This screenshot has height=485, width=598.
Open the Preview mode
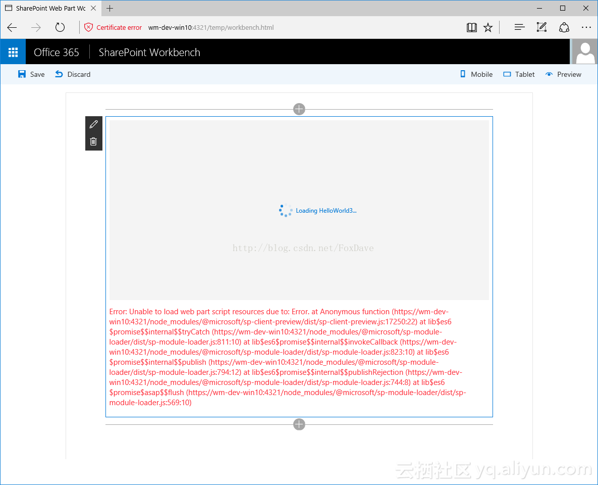(563, 74)
